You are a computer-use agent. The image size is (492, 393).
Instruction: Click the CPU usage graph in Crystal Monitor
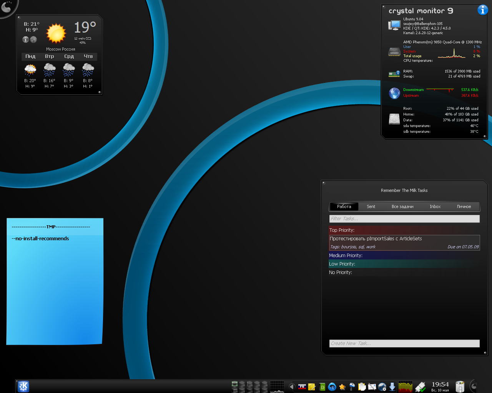[x=452, y=53]
